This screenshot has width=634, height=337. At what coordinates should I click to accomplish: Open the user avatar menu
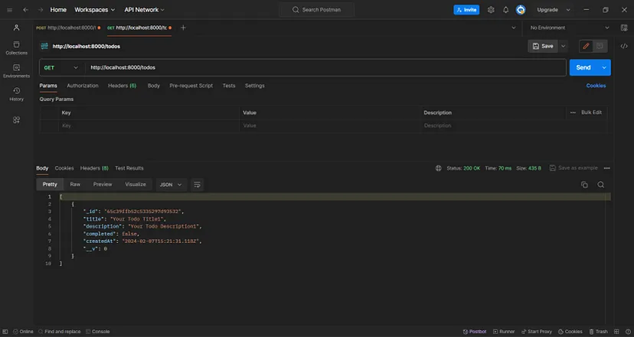(x=521, y=10)
